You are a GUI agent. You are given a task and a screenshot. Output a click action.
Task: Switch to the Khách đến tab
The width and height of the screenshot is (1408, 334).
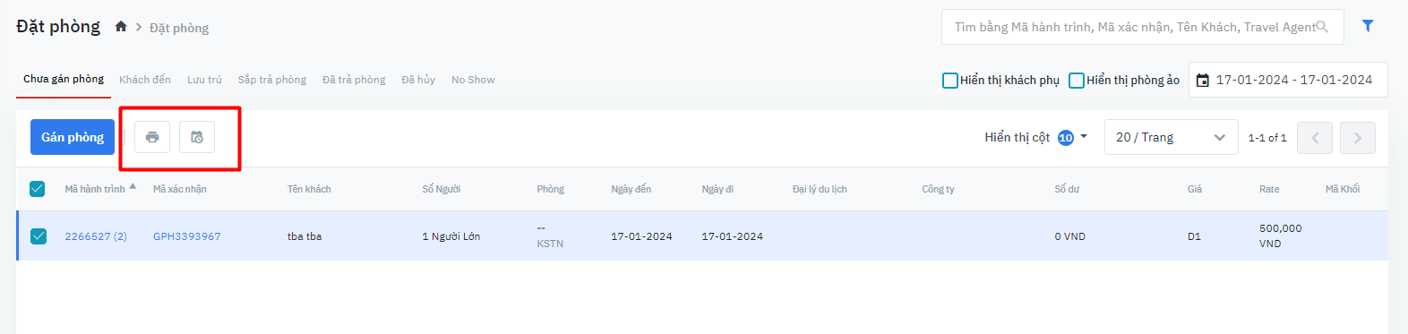click(145, 80)
